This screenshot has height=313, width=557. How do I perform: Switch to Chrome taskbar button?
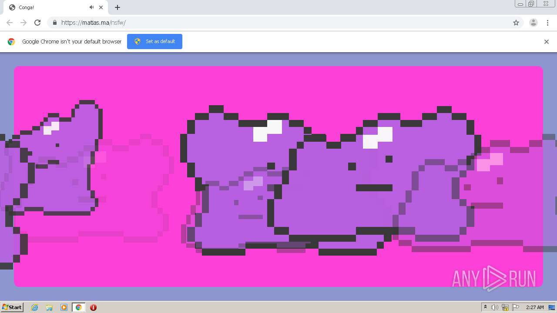78,307
